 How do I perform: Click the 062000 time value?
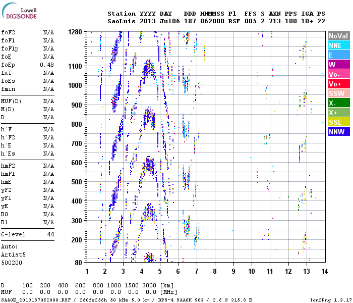pos(212,21)
